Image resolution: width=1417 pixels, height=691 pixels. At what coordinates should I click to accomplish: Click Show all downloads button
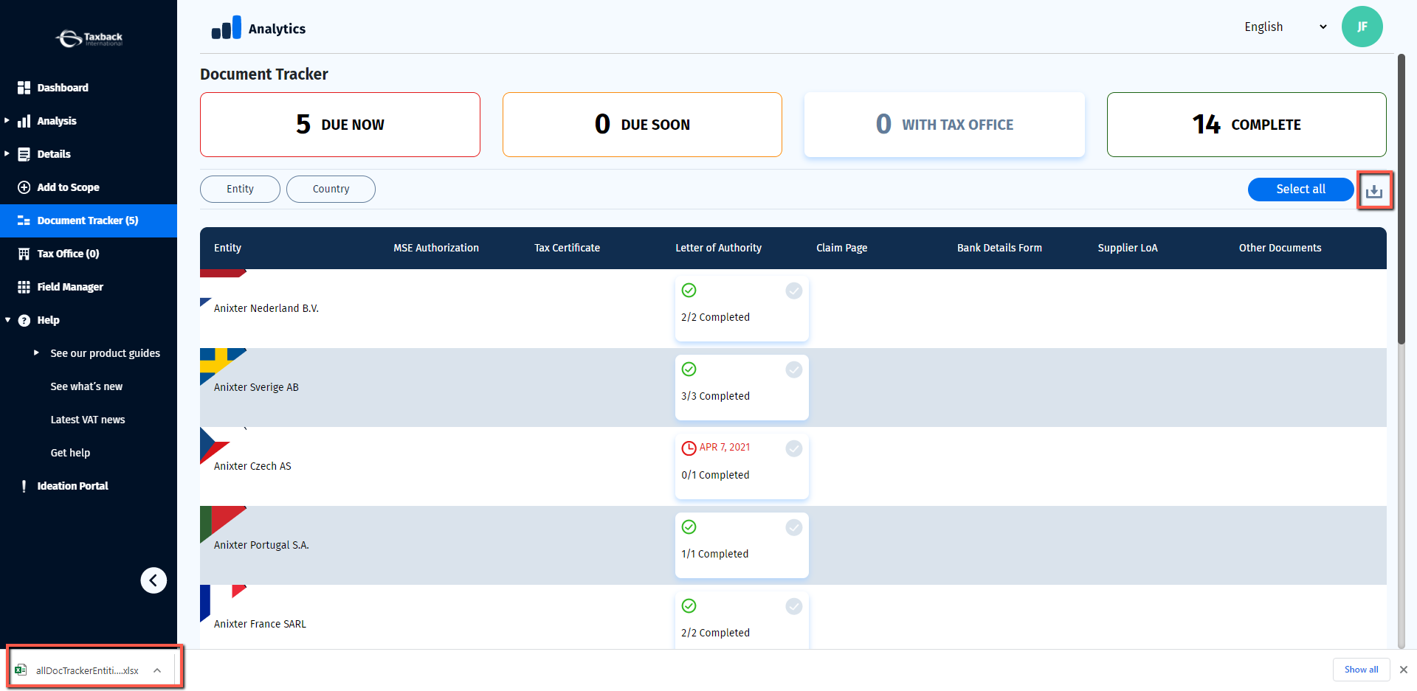(x=1361, y=670)
